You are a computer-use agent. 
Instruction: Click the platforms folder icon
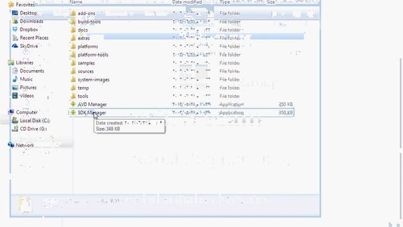point(73,46)
